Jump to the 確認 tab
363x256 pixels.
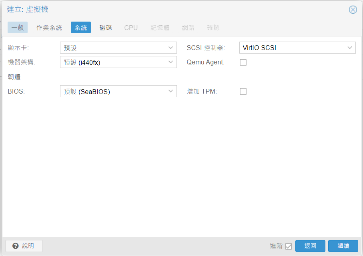213,28
